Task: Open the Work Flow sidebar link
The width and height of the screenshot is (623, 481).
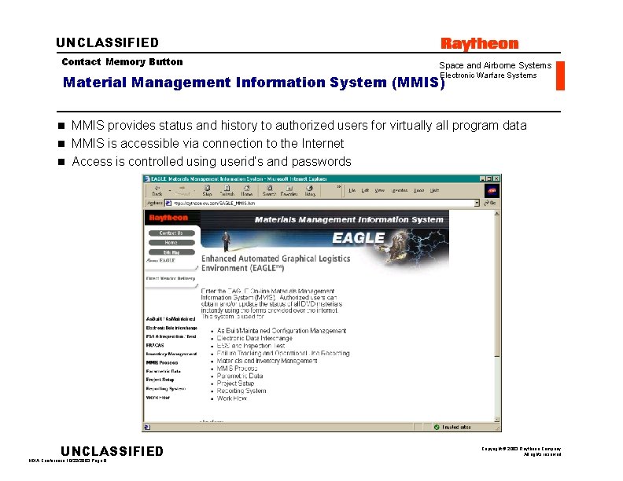Action: click(x=158, y=398)
